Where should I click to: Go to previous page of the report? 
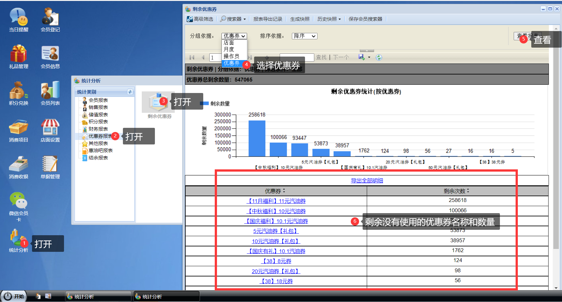(203, 58)
